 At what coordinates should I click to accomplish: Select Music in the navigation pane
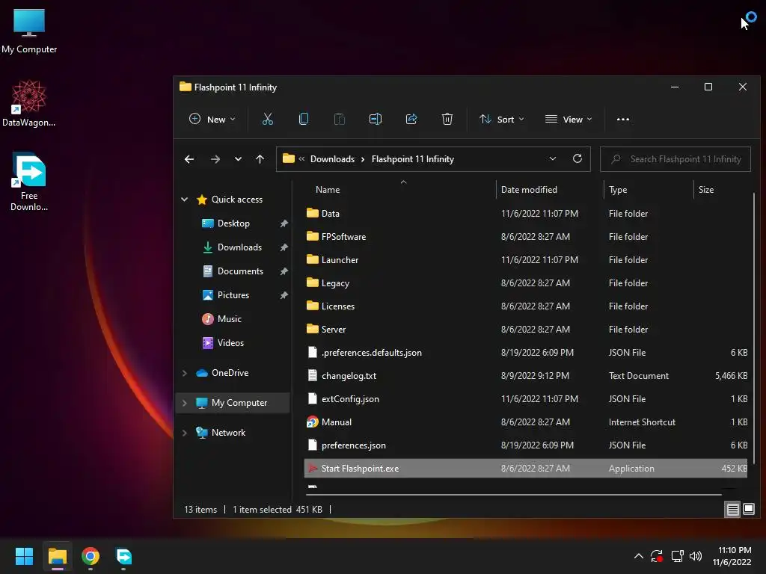click(229, 318)
